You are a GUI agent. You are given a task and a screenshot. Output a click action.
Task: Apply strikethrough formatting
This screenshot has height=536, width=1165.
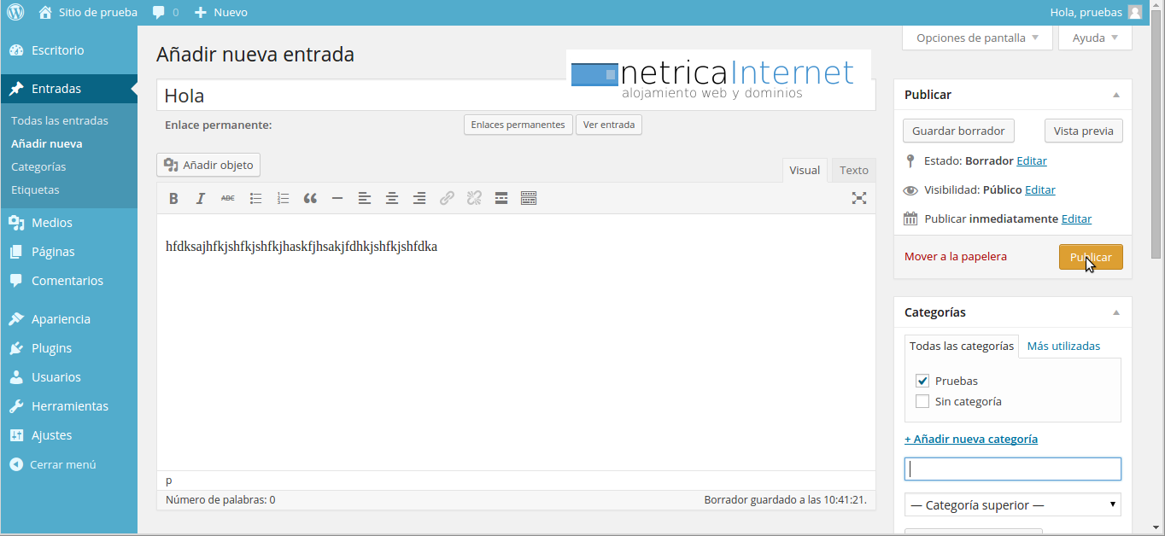(x=228, y=198)
